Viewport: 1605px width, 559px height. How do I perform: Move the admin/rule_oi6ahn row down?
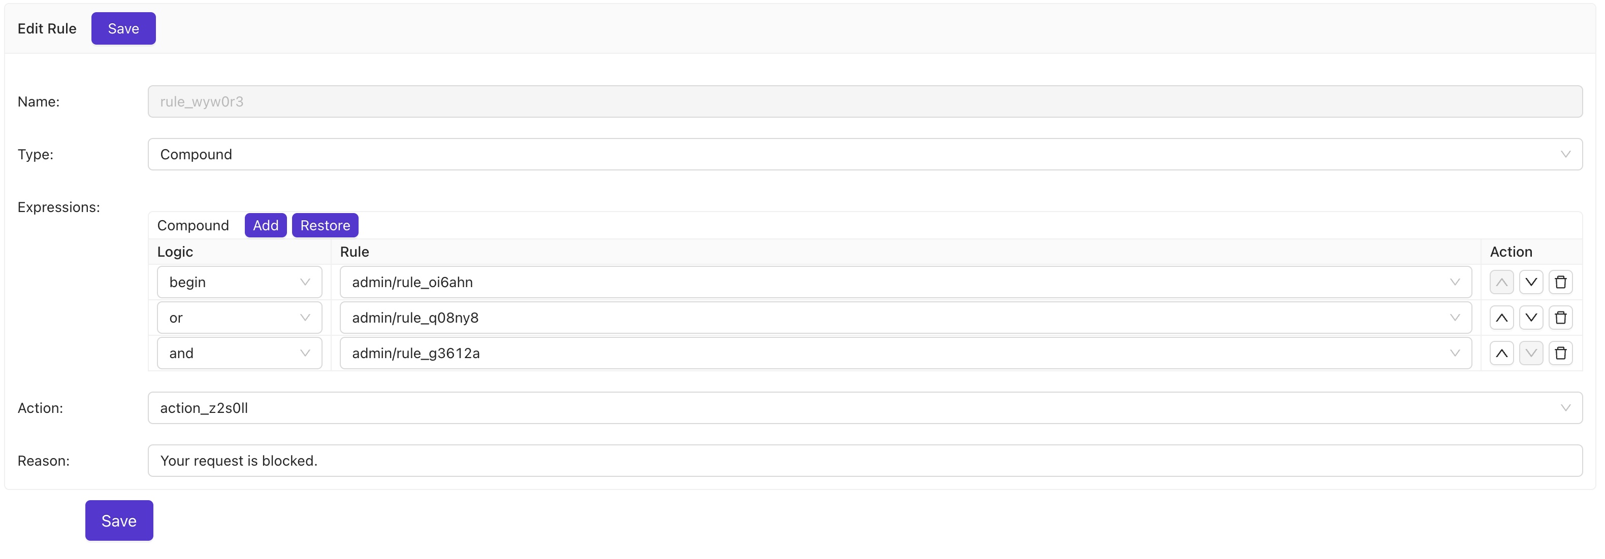(x=1530, y=282)
